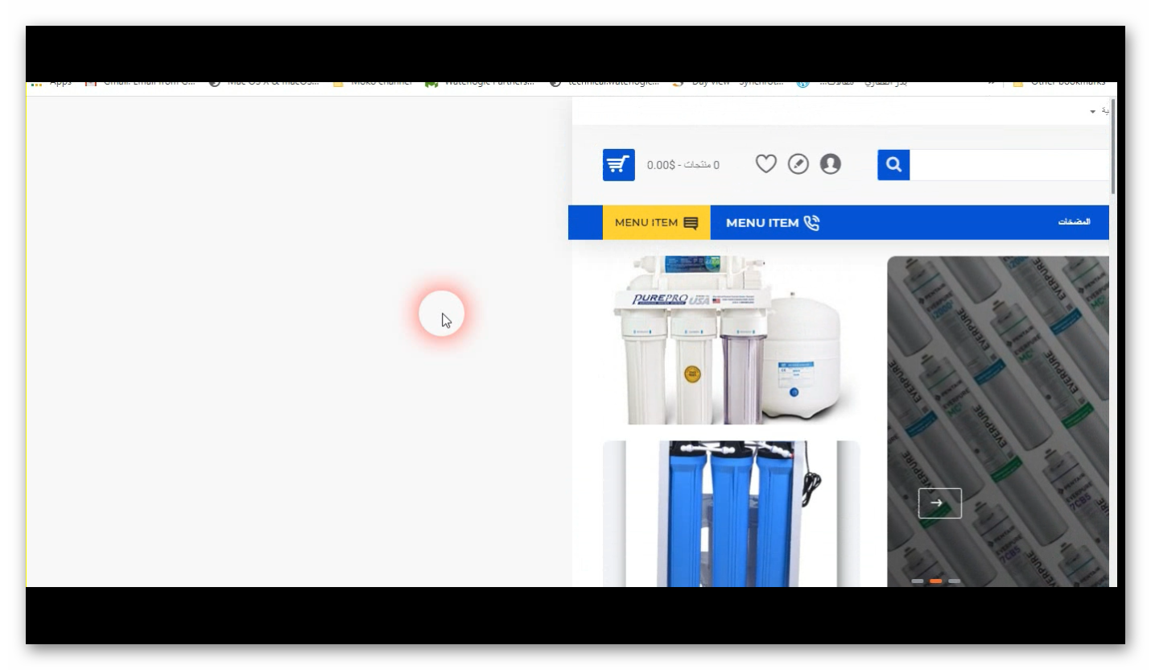Click the page vertical scrollbar

[x=1113, y=147]
